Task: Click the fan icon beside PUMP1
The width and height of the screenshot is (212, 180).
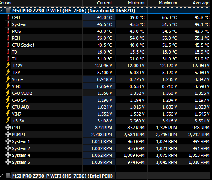Action: (x=8, y=135)
